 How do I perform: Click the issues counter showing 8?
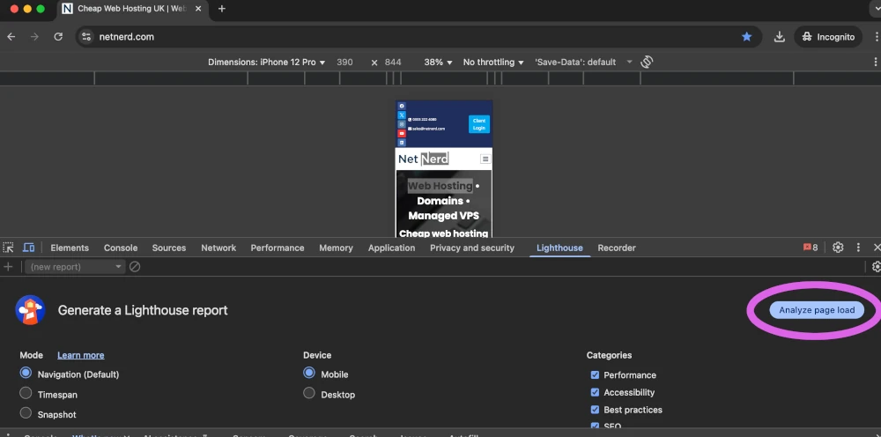(811, 248)
